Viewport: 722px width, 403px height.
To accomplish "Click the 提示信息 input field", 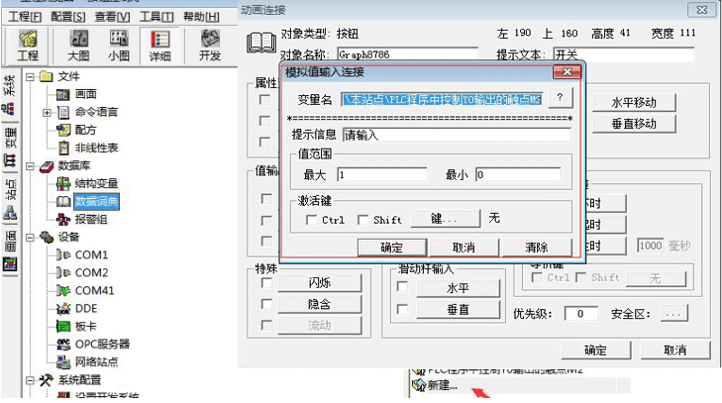I will pyautogui.click(x=457, y=136).
